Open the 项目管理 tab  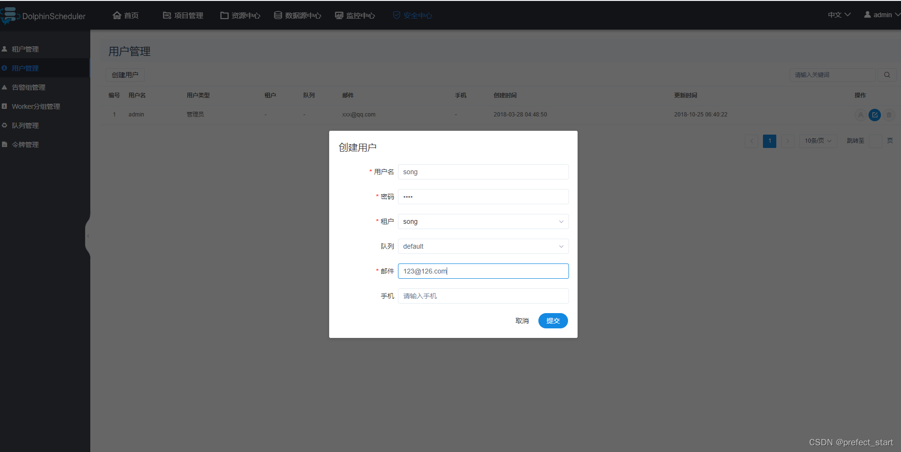click(183, 16)
